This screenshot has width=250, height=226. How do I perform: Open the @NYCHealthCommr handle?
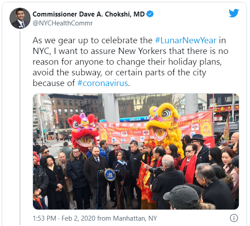[63, 23]
